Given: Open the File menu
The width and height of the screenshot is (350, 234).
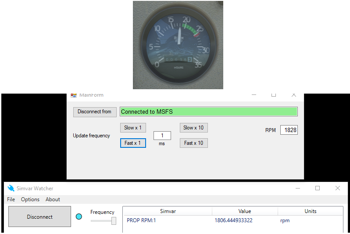Looking at the screenshot, I should click(x=11, y=199).
